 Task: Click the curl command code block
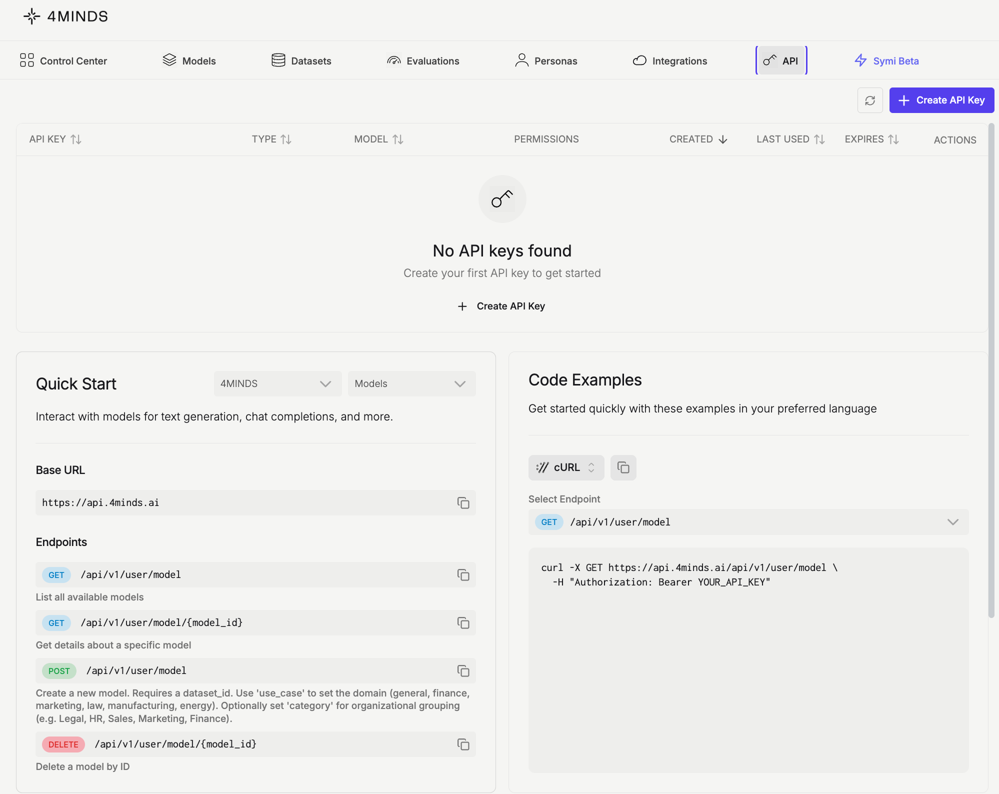click(748, 660)
